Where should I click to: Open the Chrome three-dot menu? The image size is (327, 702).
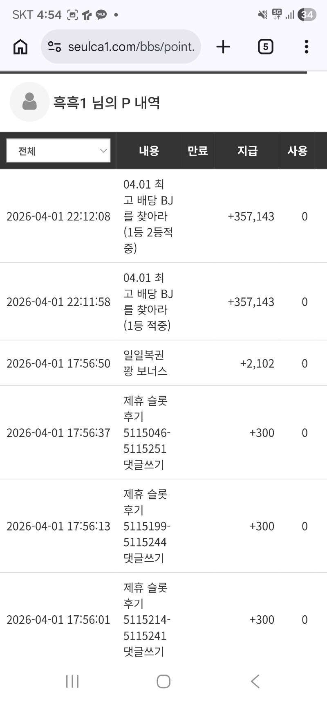pos(306,47)
